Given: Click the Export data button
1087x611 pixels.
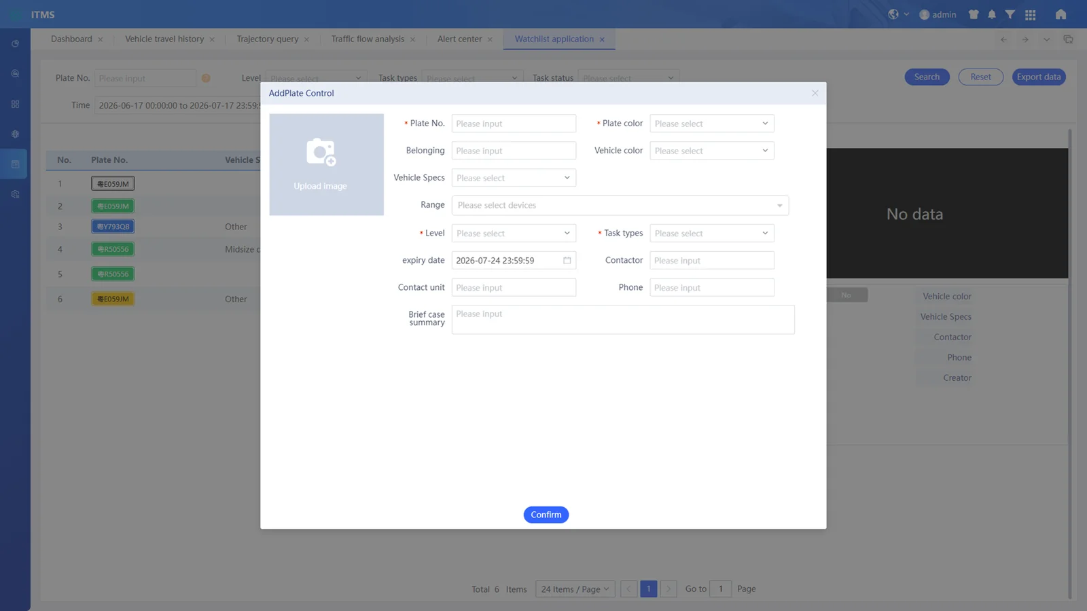Looking at the screenshot, I should pos(1039,77).
